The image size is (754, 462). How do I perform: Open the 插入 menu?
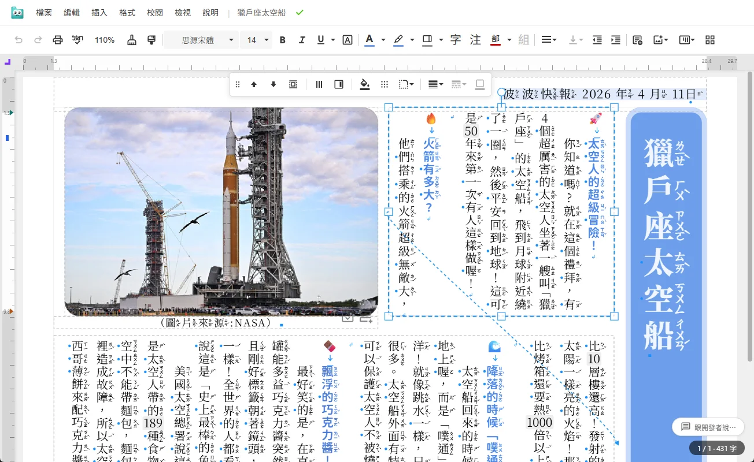(99, 13)
